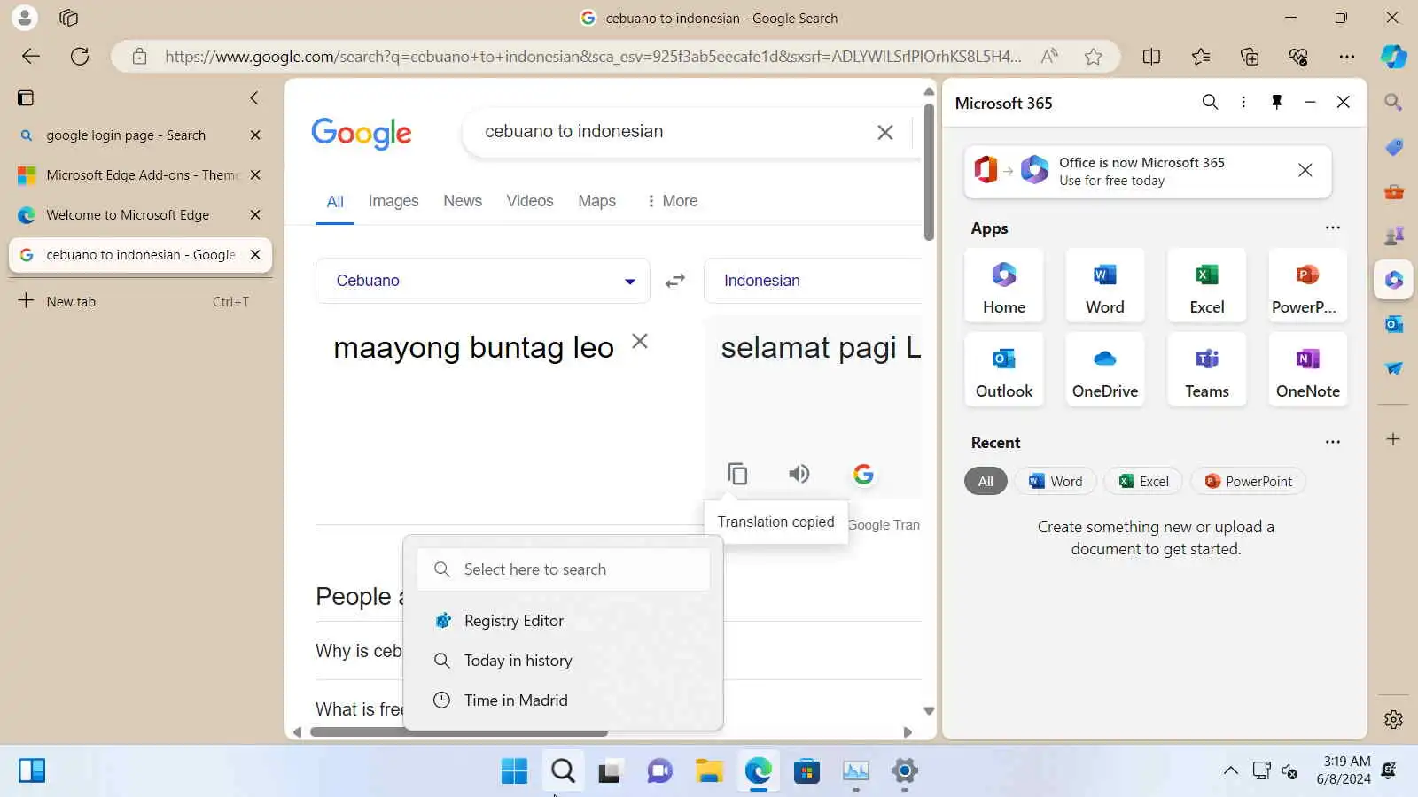Copy the Indonesian translation

click(737, 474)
